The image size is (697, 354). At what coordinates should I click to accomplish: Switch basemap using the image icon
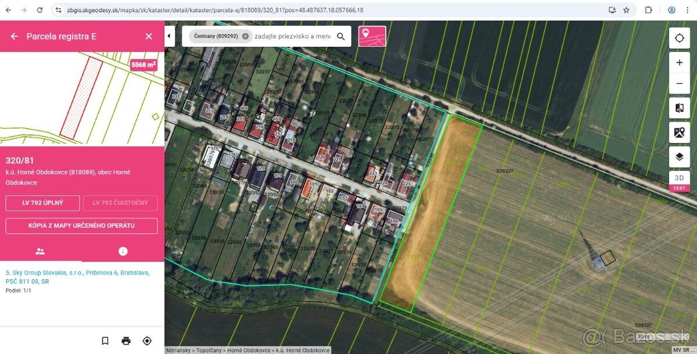(x=680, y=133)
